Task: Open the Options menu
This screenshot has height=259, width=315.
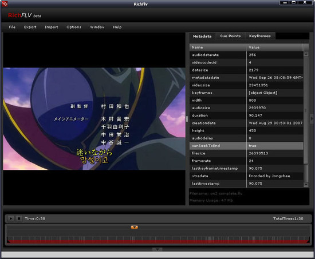Action: [74, 27]
